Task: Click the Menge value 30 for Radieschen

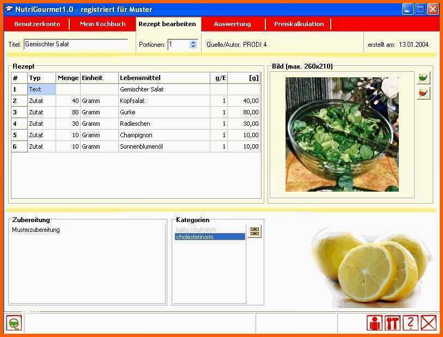Action: (68, 124)
